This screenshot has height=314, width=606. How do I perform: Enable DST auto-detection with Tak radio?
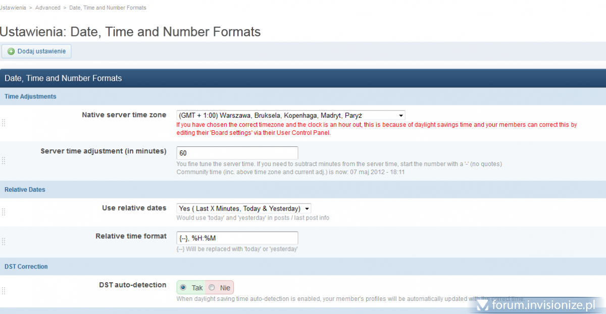[x=183, y=288]
